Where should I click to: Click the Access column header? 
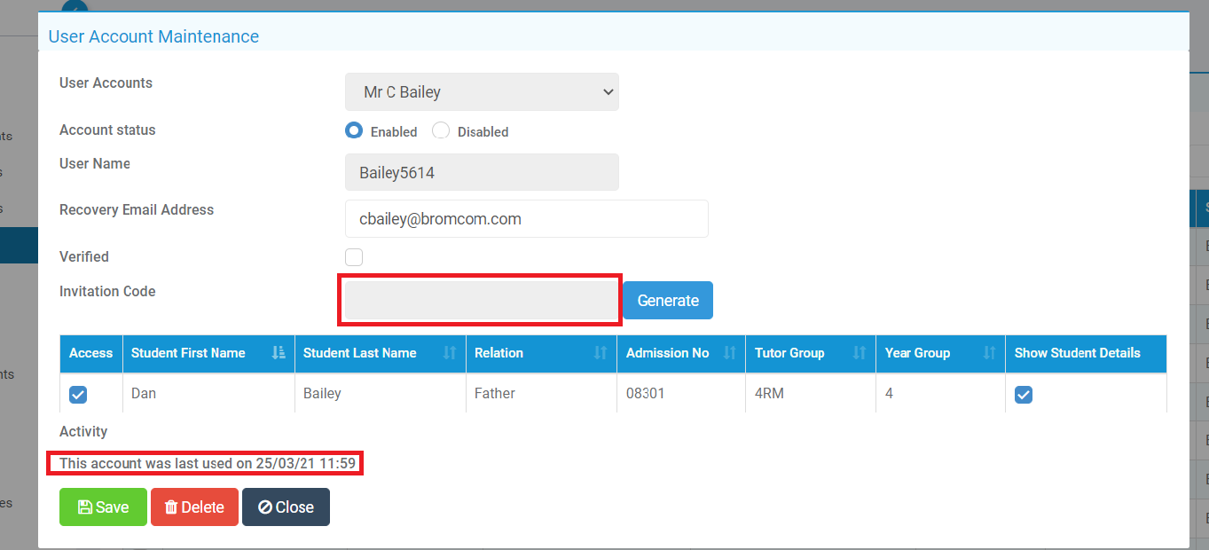(x=90, y=353)
